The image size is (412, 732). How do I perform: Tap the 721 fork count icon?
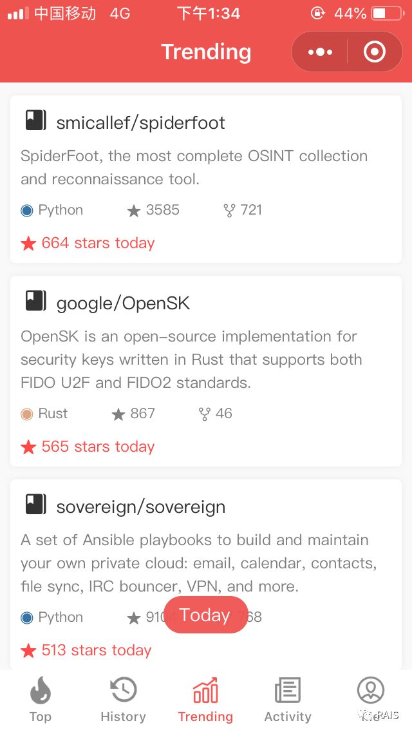(x=229, y=211)
